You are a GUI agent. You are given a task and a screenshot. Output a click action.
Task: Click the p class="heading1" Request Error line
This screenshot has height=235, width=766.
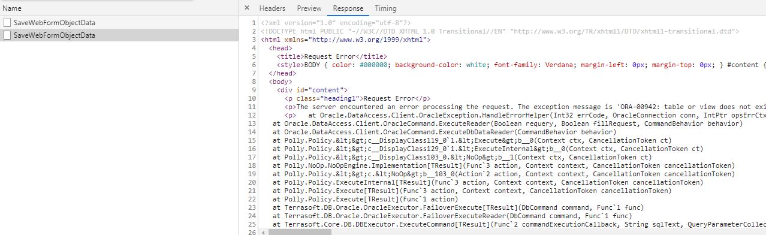click(358, 98)
